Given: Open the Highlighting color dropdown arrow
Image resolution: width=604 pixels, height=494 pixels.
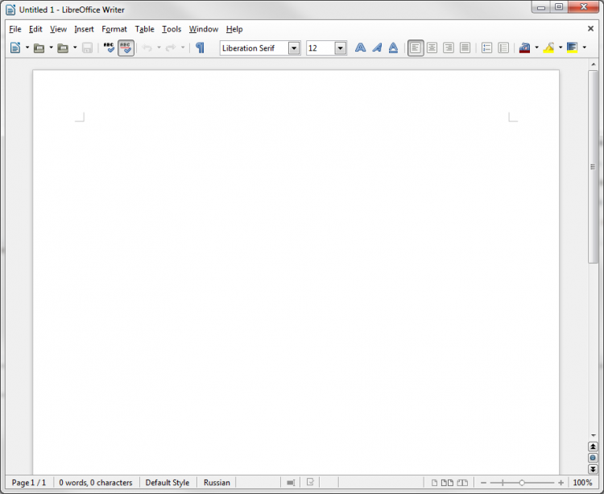Looking at the screenshot, I should coord(561,48).
